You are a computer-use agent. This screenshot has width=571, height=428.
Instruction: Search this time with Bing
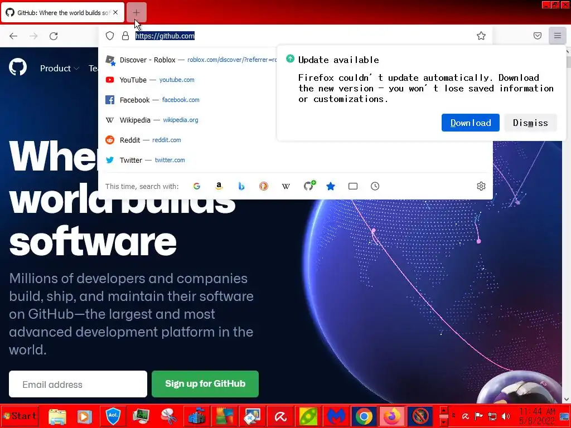241,186
